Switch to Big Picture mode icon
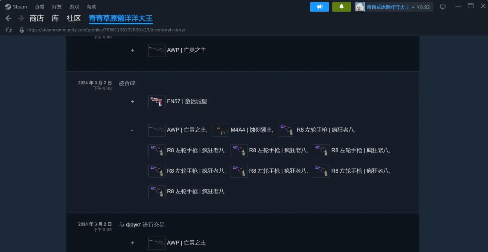 coord(443,7)
